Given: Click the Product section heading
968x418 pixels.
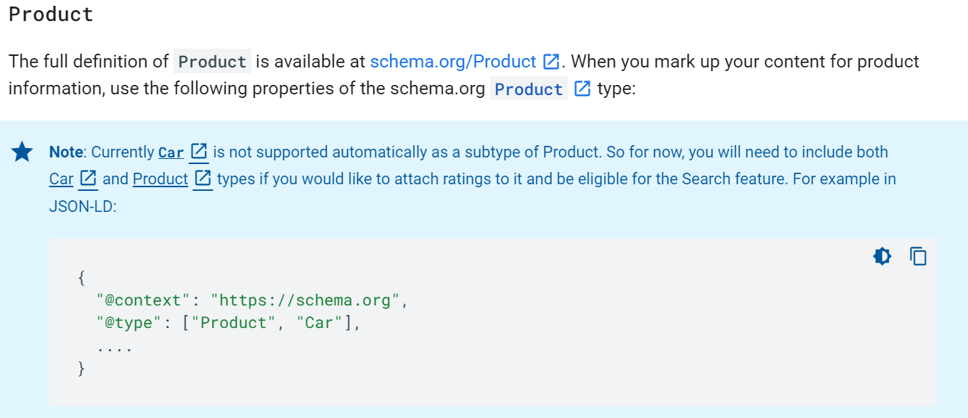Looking at the screenshot, I should [51, 15].
